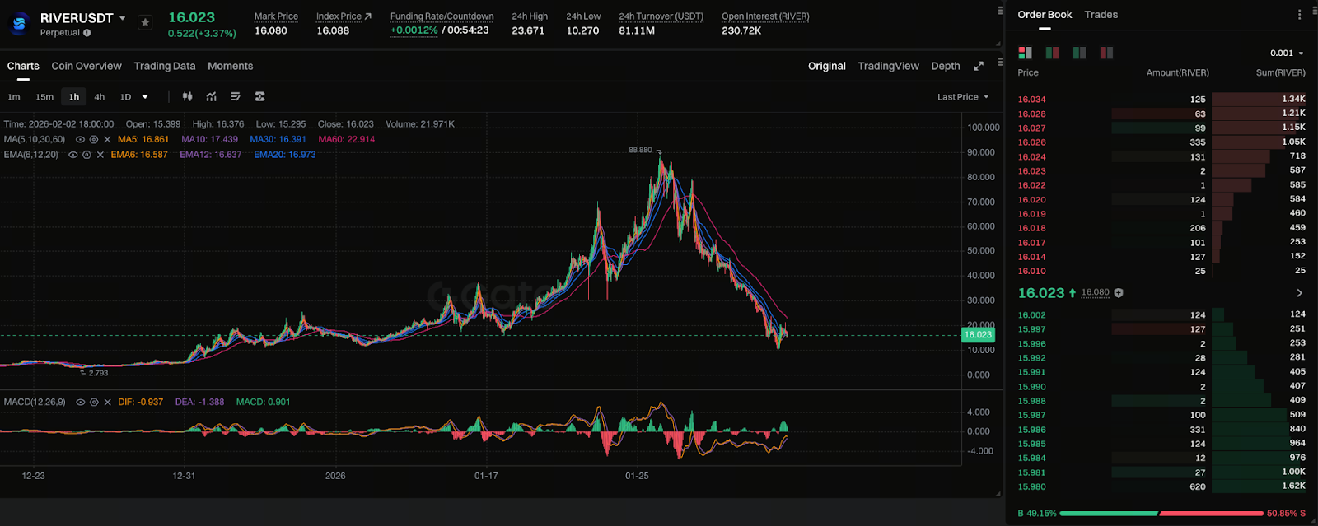Show bids-only order book layout
The width and height of the screenshot is (1318, 526).
(x=1079, y=53)
